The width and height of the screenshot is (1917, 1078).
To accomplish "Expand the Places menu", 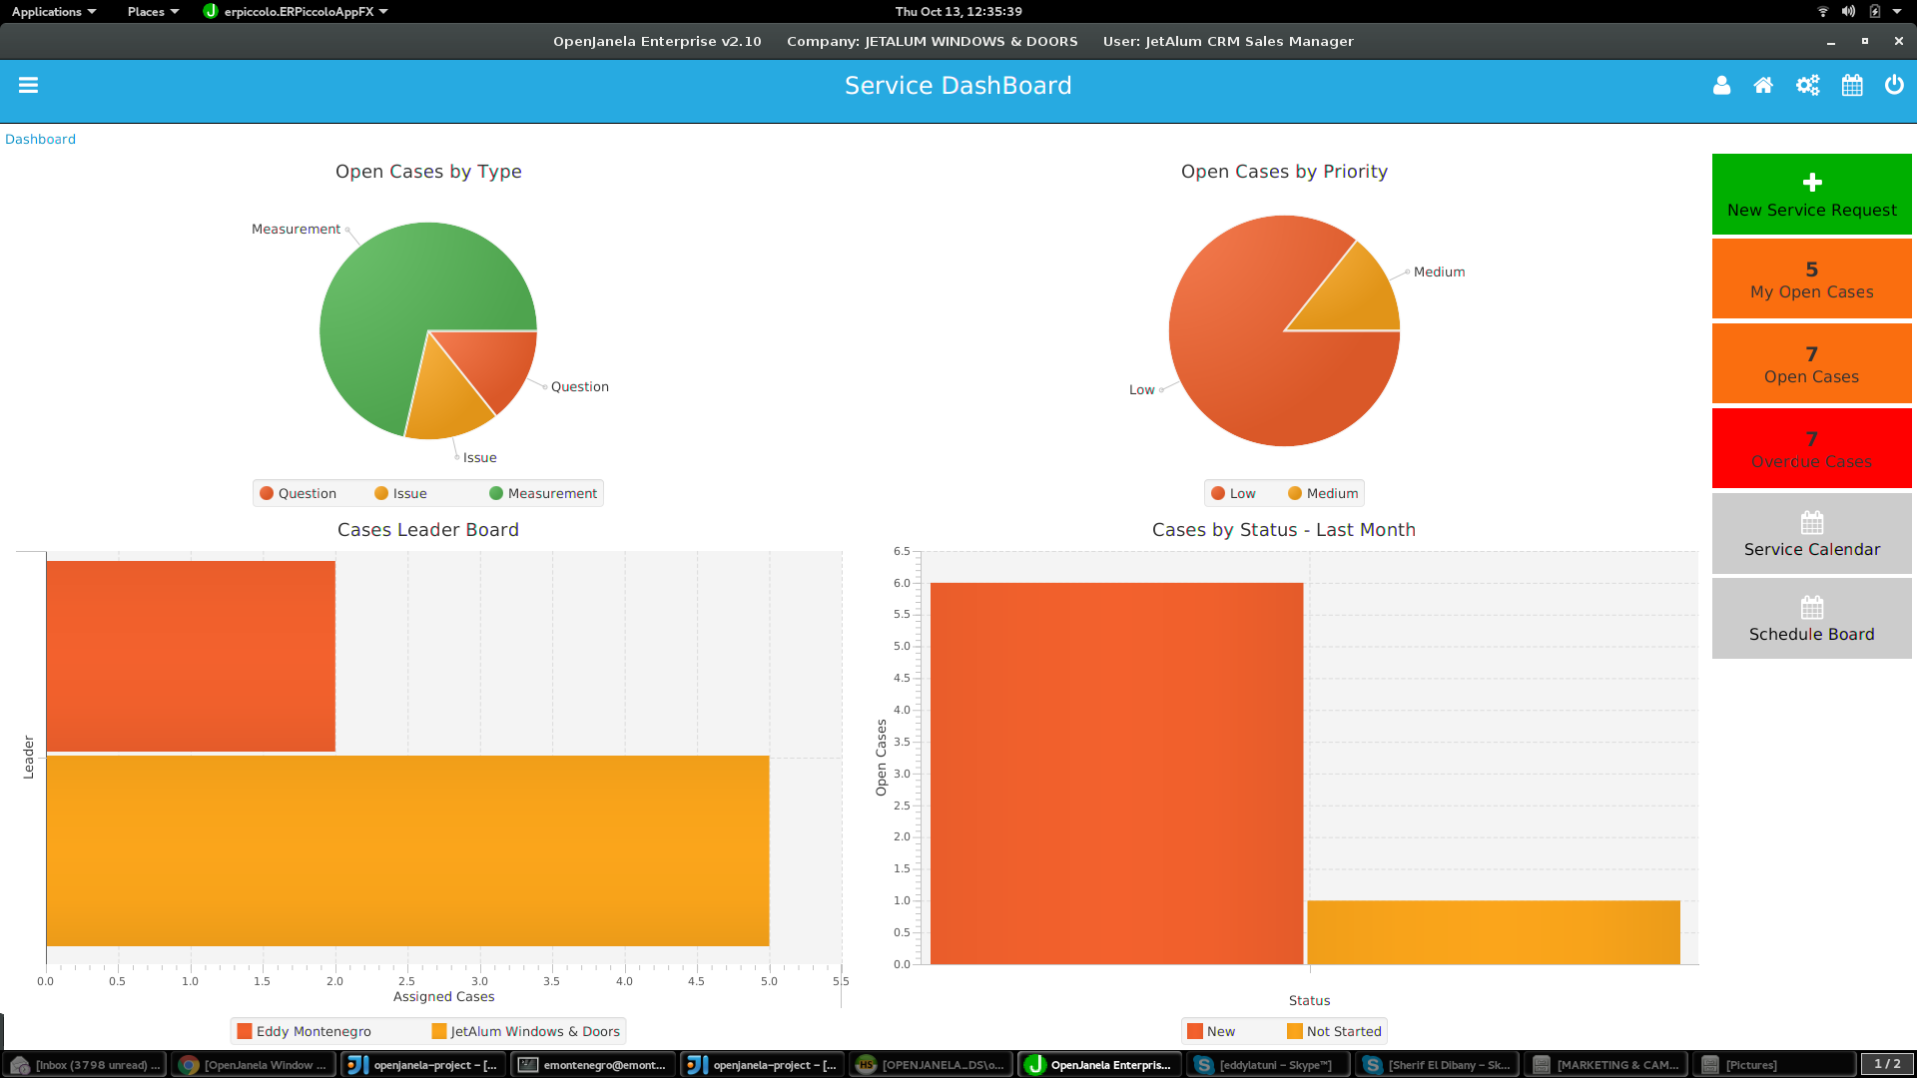I will point(153,12).
